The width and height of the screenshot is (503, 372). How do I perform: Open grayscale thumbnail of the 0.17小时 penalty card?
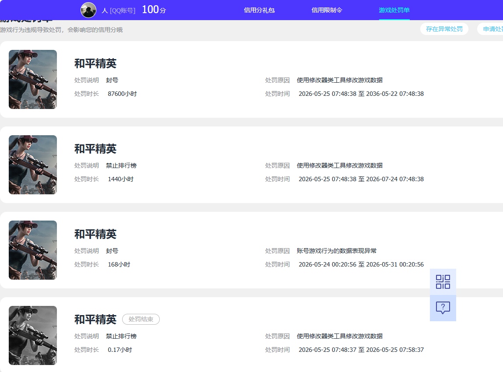33,335
